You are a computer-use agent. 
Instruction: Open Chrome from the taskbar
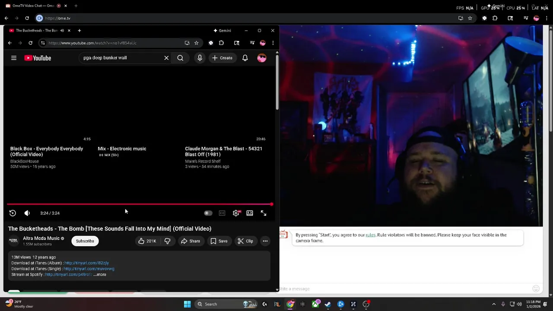pos(290,304)
